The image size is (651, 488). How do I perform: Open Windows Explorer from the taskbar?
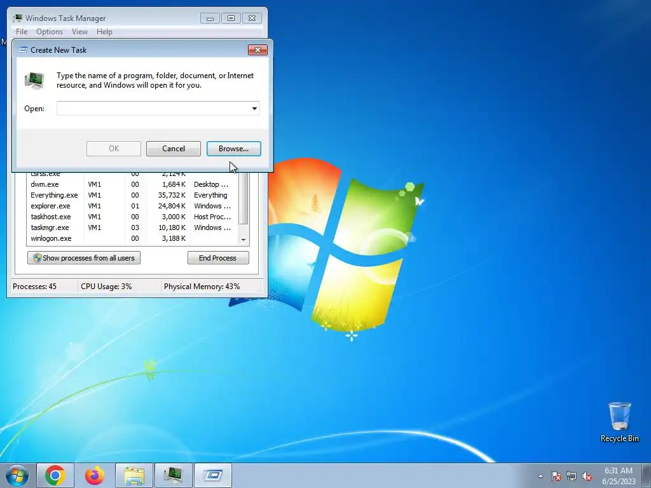coord(134,475)
